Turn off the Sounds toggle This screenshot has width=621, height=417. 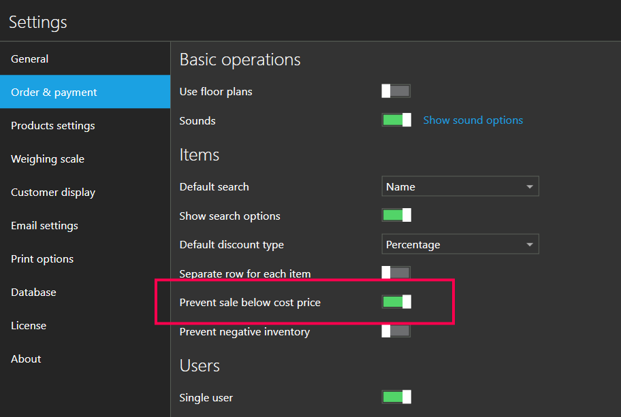pos(396,120)
